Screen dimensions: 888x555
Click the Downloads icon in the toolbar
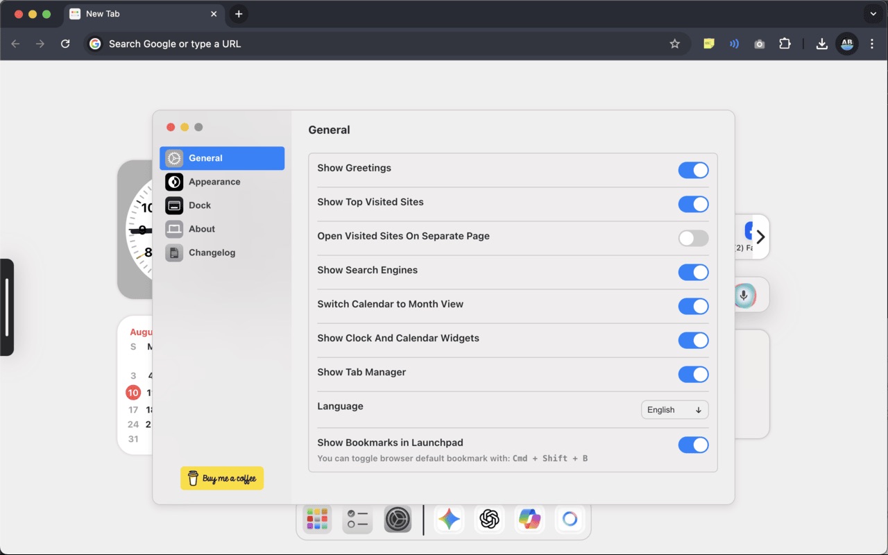821,43
